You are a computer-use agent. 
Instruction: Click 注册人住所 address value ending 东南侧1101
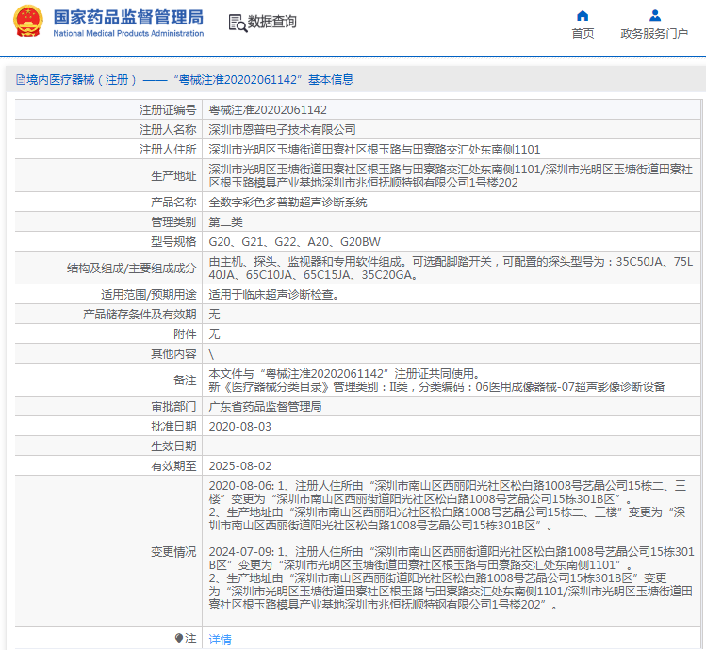[374, 149]
